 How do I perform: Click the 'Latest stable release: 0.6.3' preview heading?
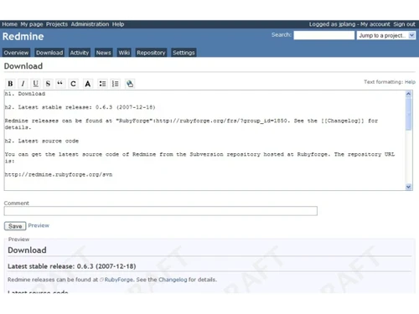pos(72,266)
